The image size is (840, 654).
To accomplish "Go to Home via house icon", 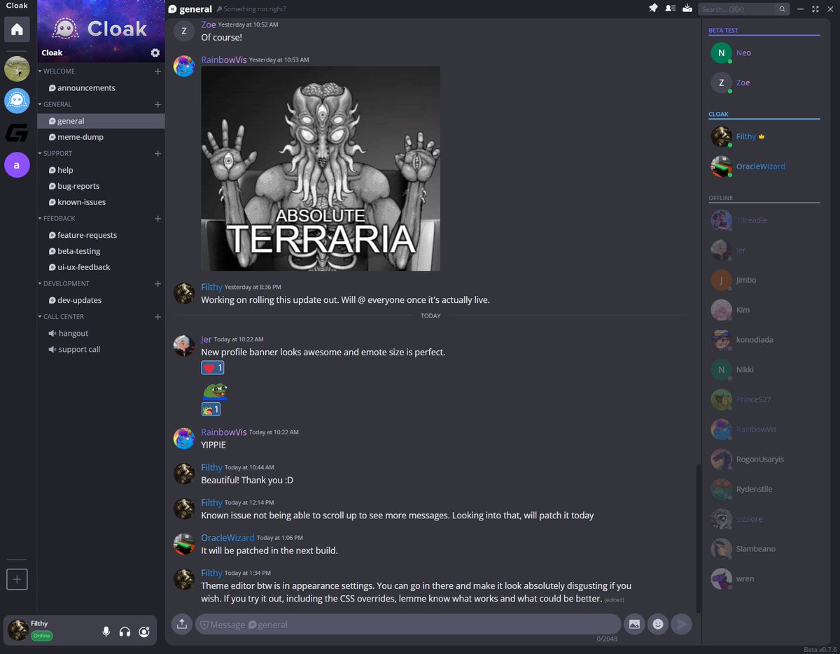I will [17, 29].
